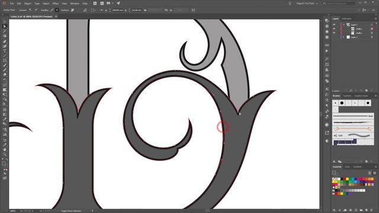Open the Pathfinder panel in dock
The height and width of the screenshot is (213, 379).
tap(327, 81)
